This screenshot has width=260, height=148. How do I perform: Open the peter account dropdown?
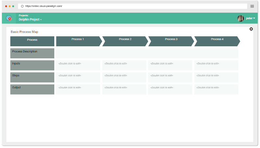(250, 18)
